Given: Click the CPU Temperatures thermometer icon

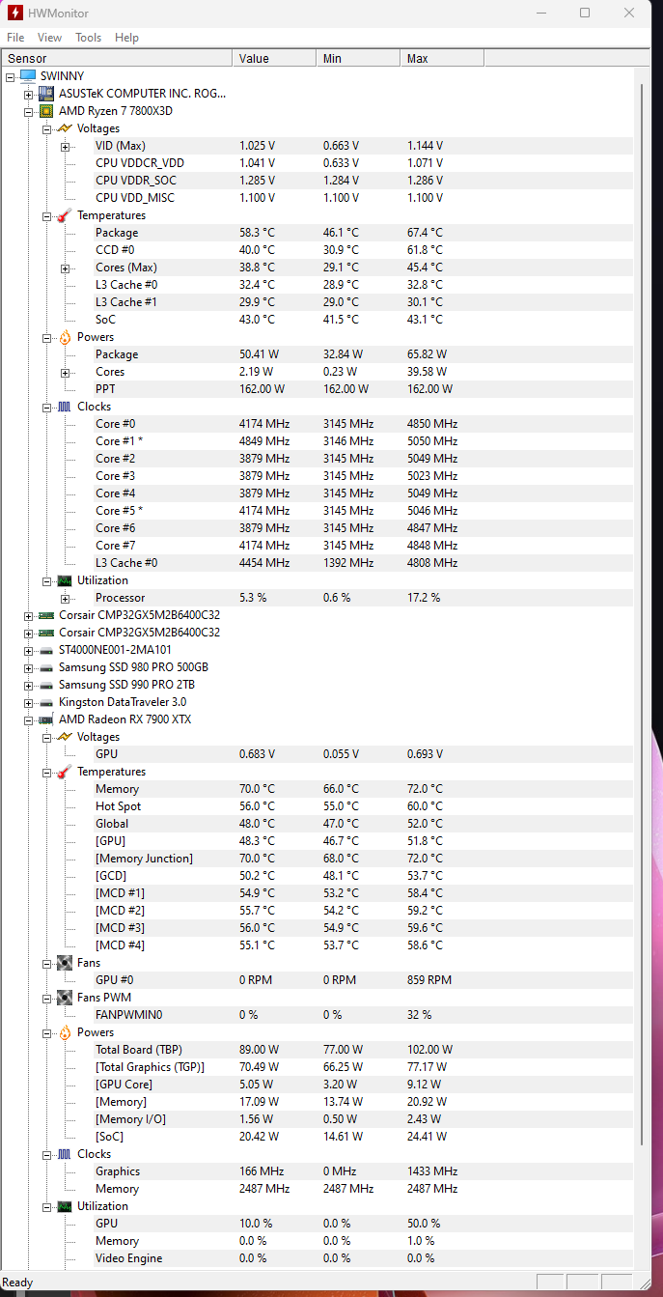Looking at the screenshot, I should [x=65, y=215].
